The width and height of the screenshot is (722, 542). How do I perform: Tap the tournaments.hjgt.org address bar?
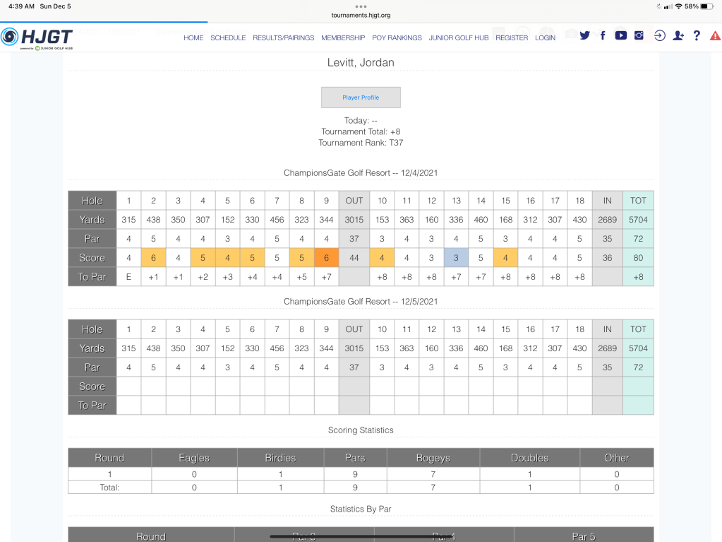361,15
